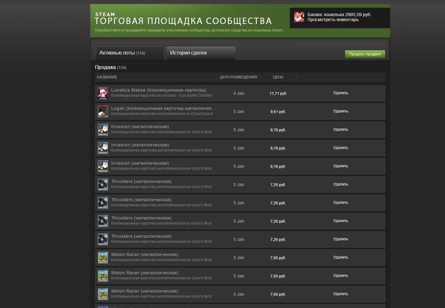Screen dimensions: 445x308
Task: Click the 11,71 руб. price
Action: (x=278, y=94)
